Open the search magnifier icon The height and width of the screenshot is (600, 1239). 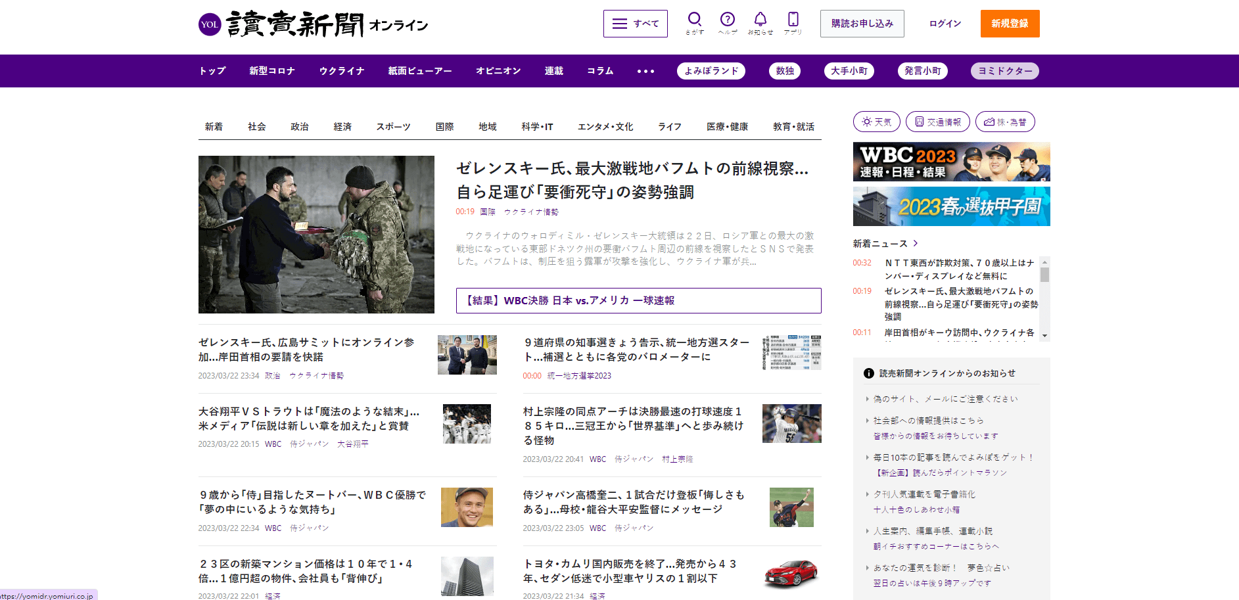pos(695,23)
